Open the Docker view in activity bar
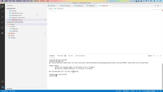163x92 pixels. [x=2, y=33]
